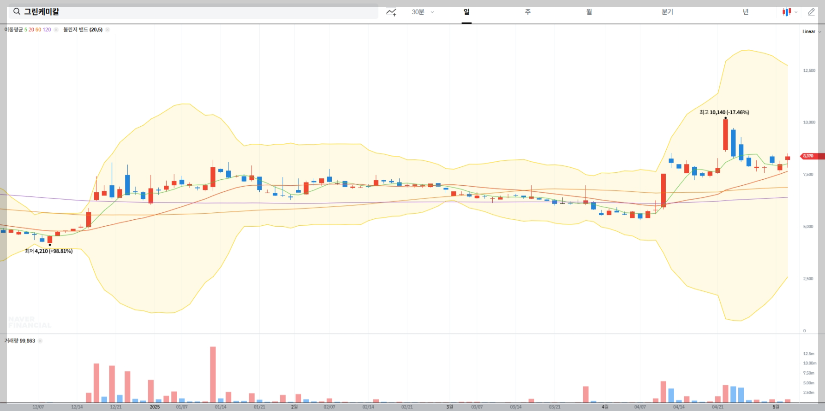825x411 pixels.
Task: Switch to the 일 daily tab
Action: pos(466,12)
